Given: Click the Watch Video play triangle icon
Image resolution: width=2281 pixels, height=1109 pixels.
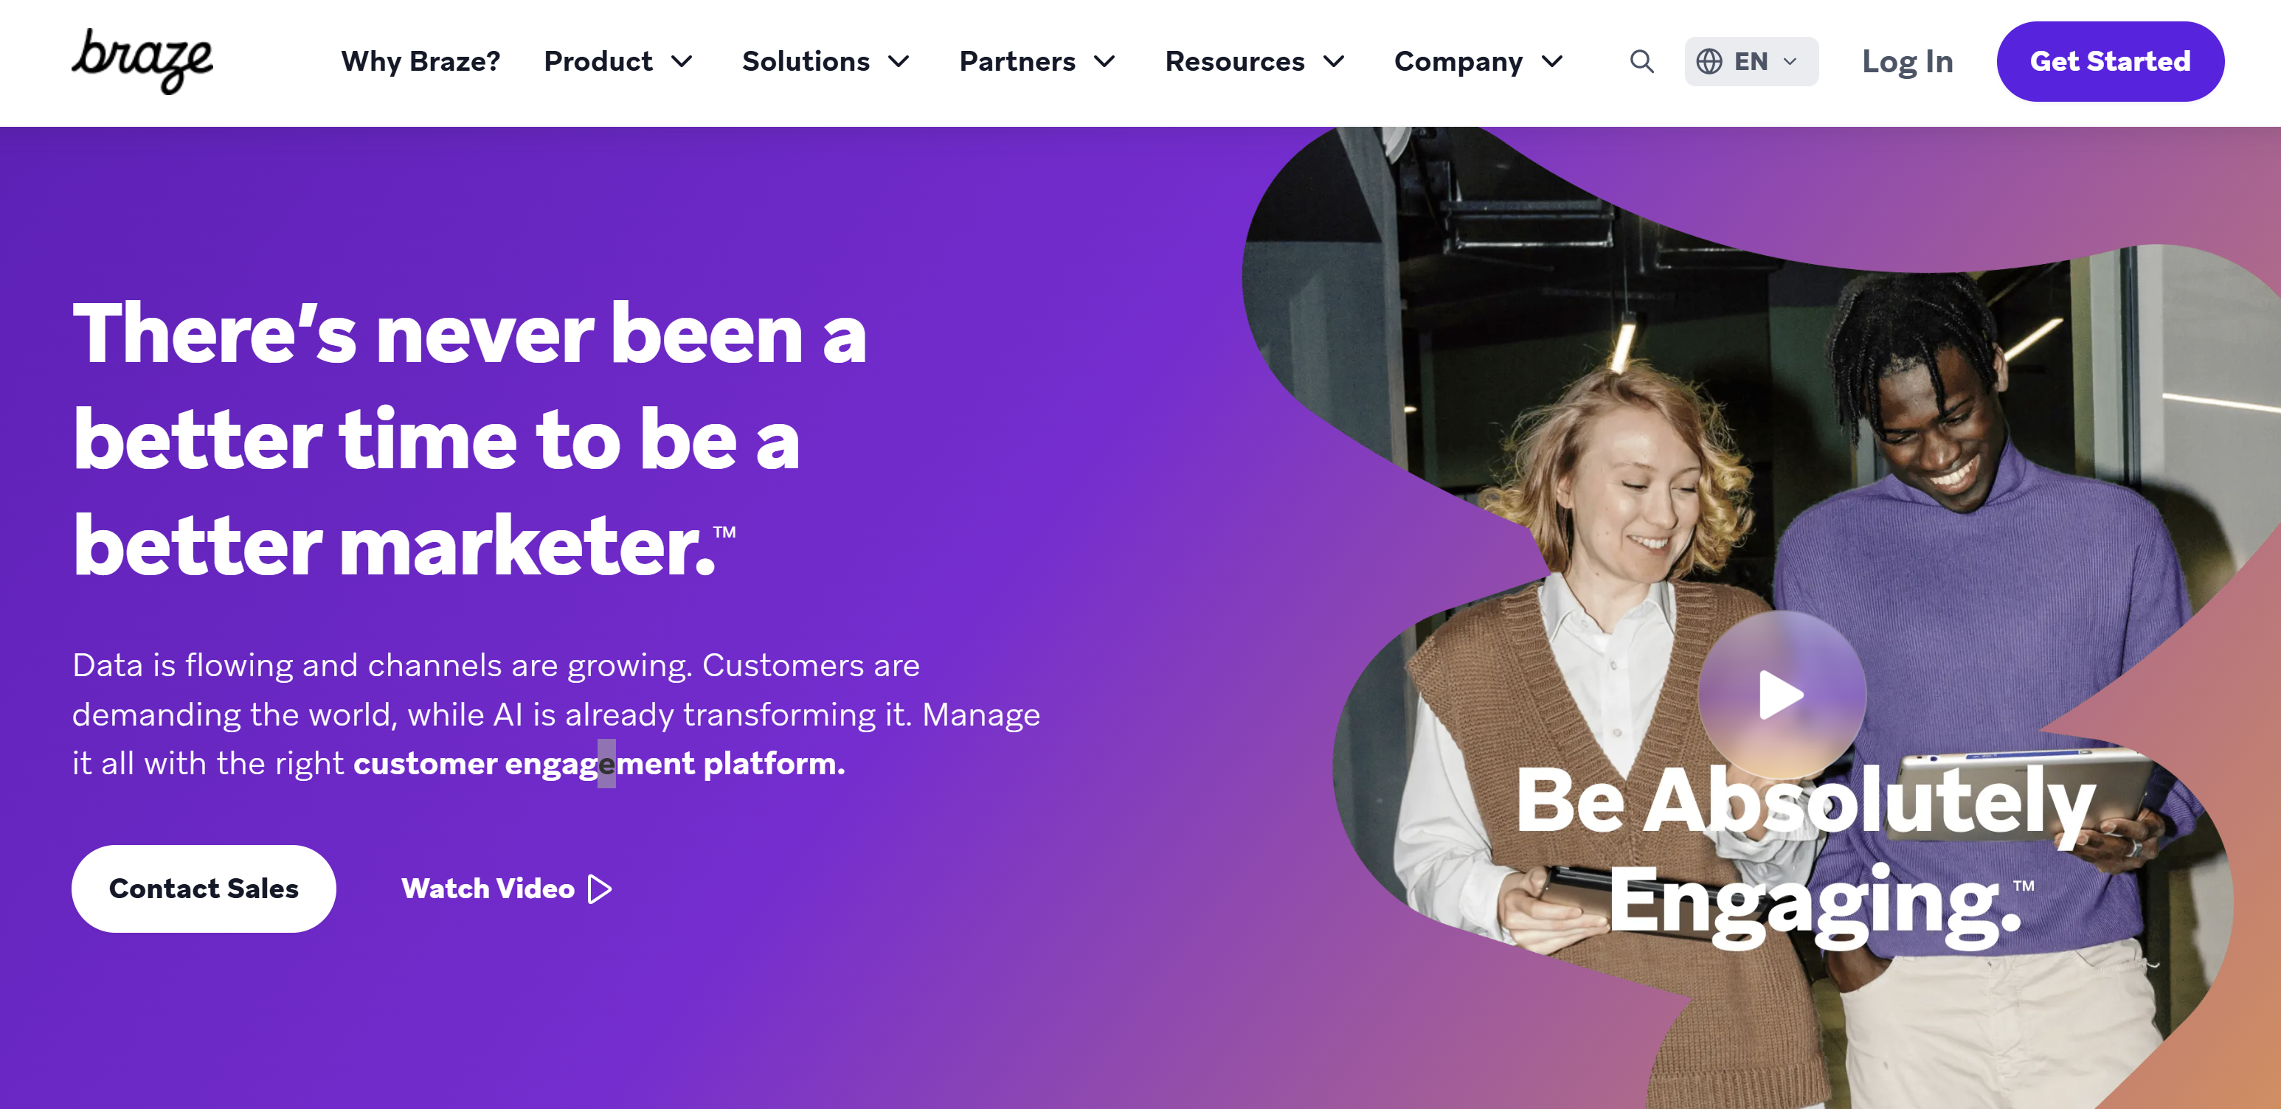Looking at the screenshot, I should [x=600, y=889].
